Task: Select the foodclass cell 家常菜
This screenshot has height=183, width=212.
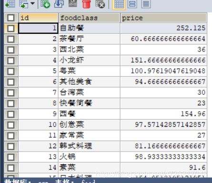Action: point(89,135)
